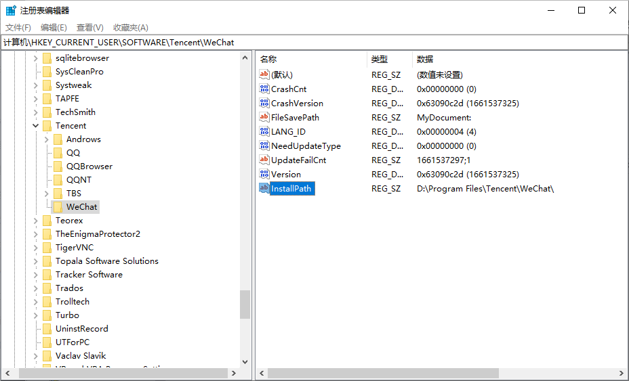Select the InstallPath value icon

264,189
